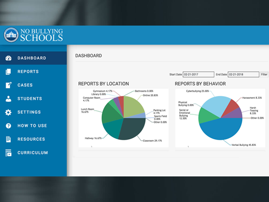Screen dimensions: 269x202
Task: Click the Online 20.83% pie slice
Action: [x=133, y=106]
